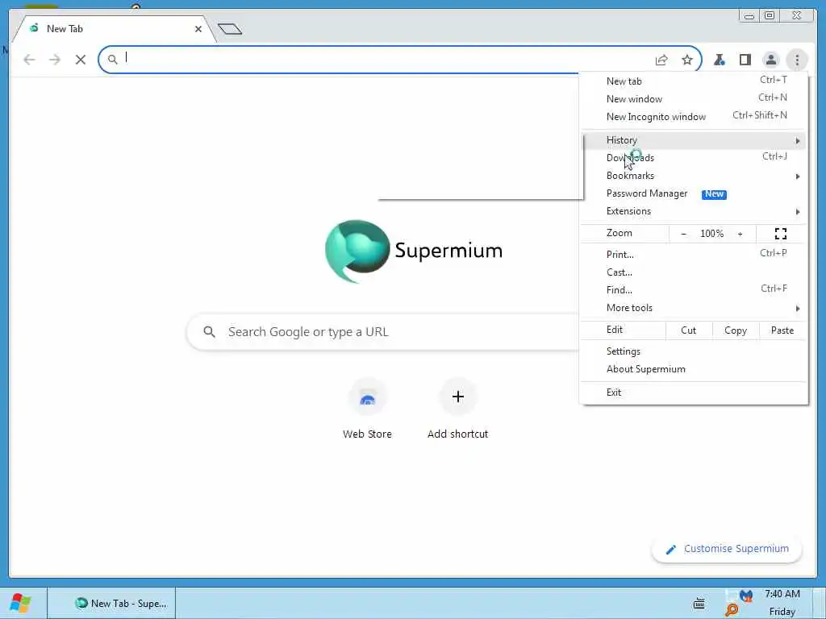Expand the Extensions submenu

(x=693, y=211)
